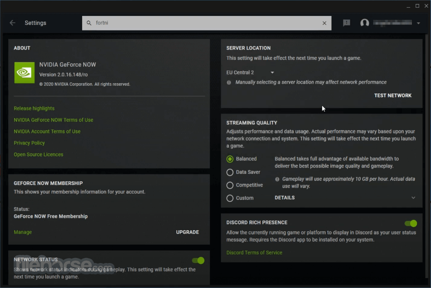Viewport: 431px width, 288px height.
Task: Click the NVIDIA GeForce NOW logo
Action: pos(25,73)
